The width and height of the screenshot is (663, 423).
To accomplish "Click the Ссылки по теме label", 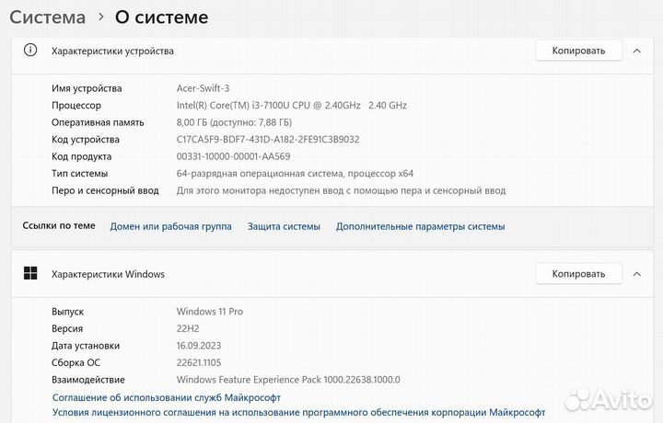I will tap(59, 225).
